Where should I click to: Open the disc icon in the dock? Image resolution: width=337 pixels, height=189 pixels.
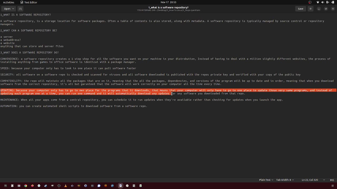point(127,186)
